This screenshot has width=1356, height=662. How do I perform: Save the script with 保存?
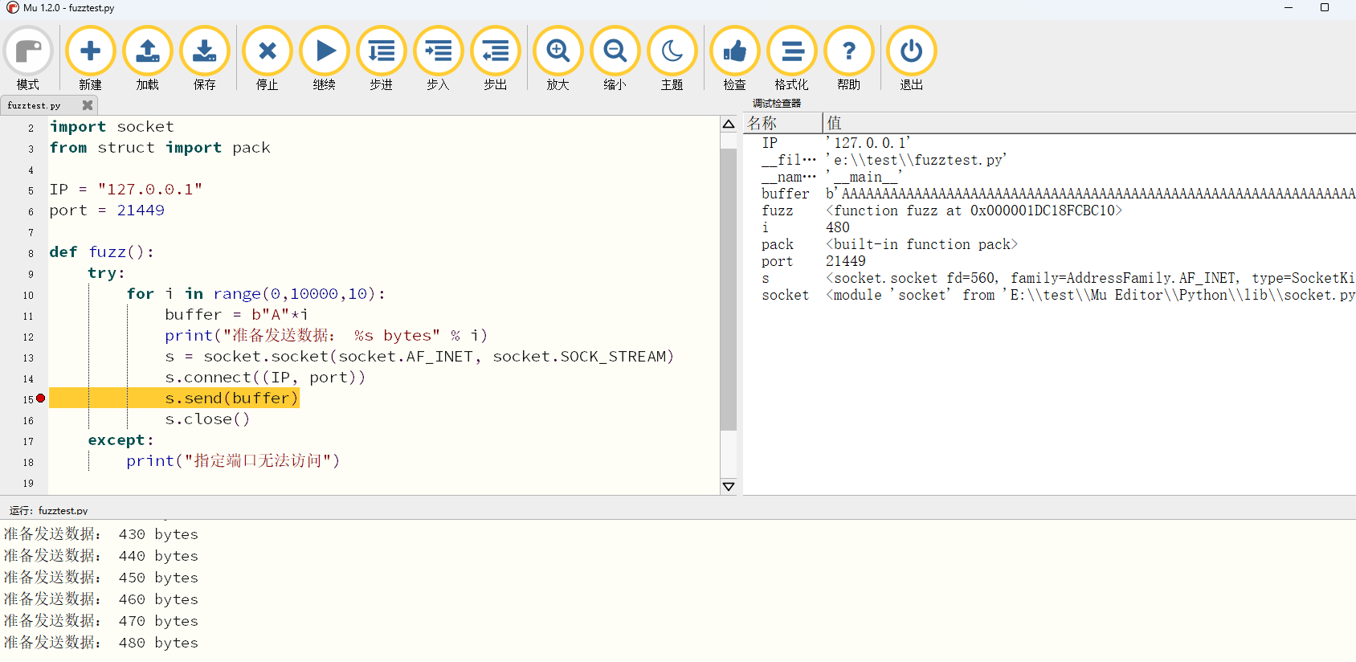[204, 58]
